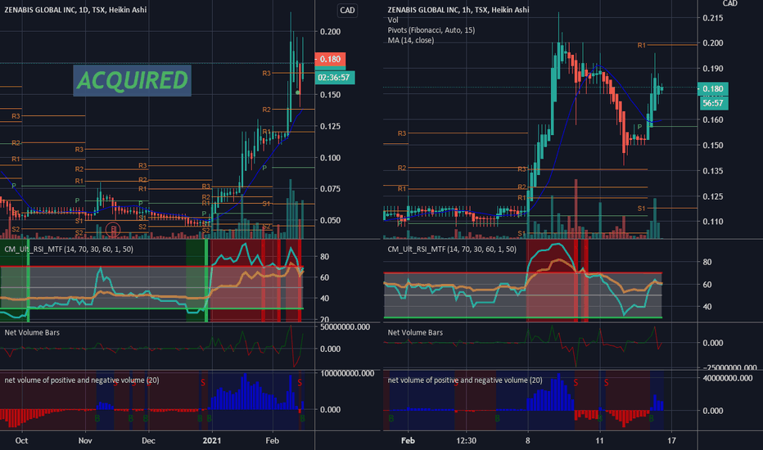Click the net volume of positive and negative legend on the daily chart
This screenshot has height=450, width=763.
tap(82, 380)
